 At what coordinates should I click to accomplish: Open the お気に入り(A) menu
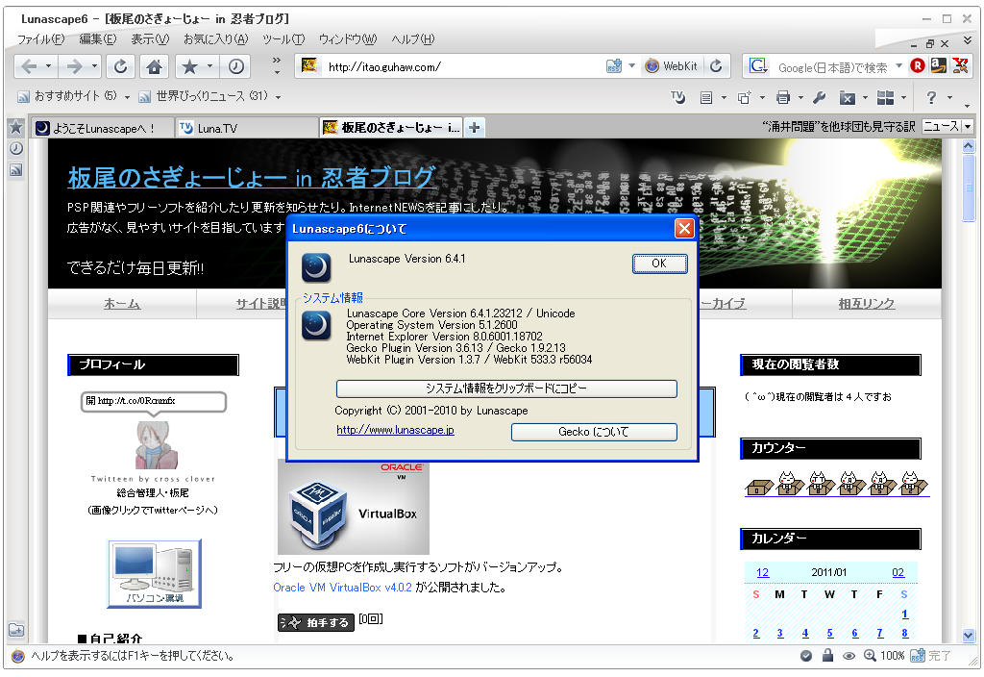[216, 39]
